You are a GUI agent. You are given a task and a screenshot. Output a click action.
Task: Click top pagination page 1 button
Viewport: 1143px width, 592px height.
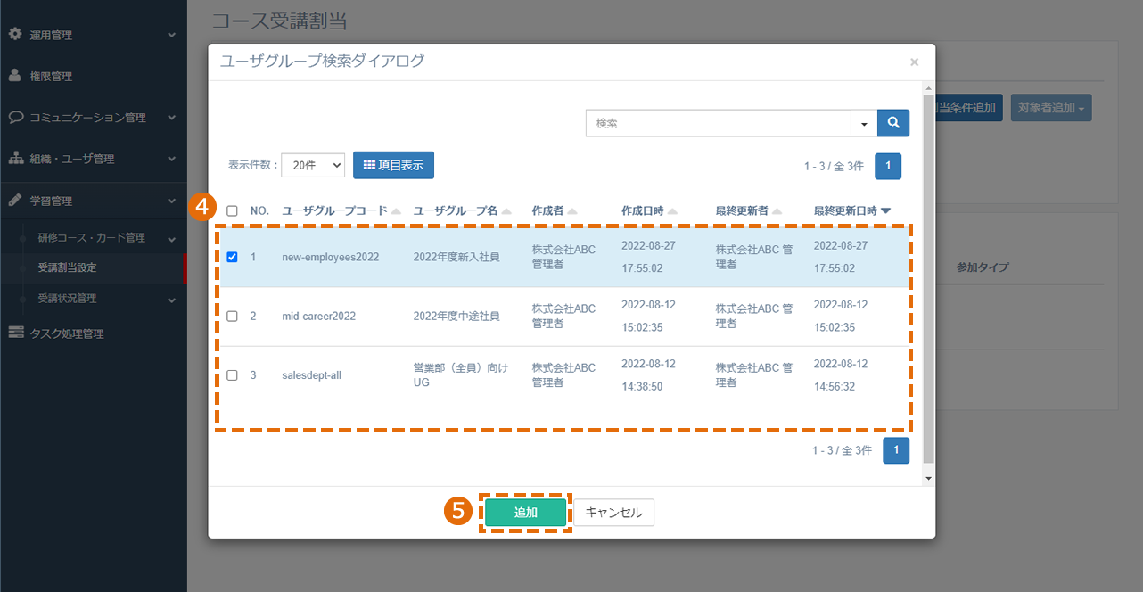[x=888, y=166]
